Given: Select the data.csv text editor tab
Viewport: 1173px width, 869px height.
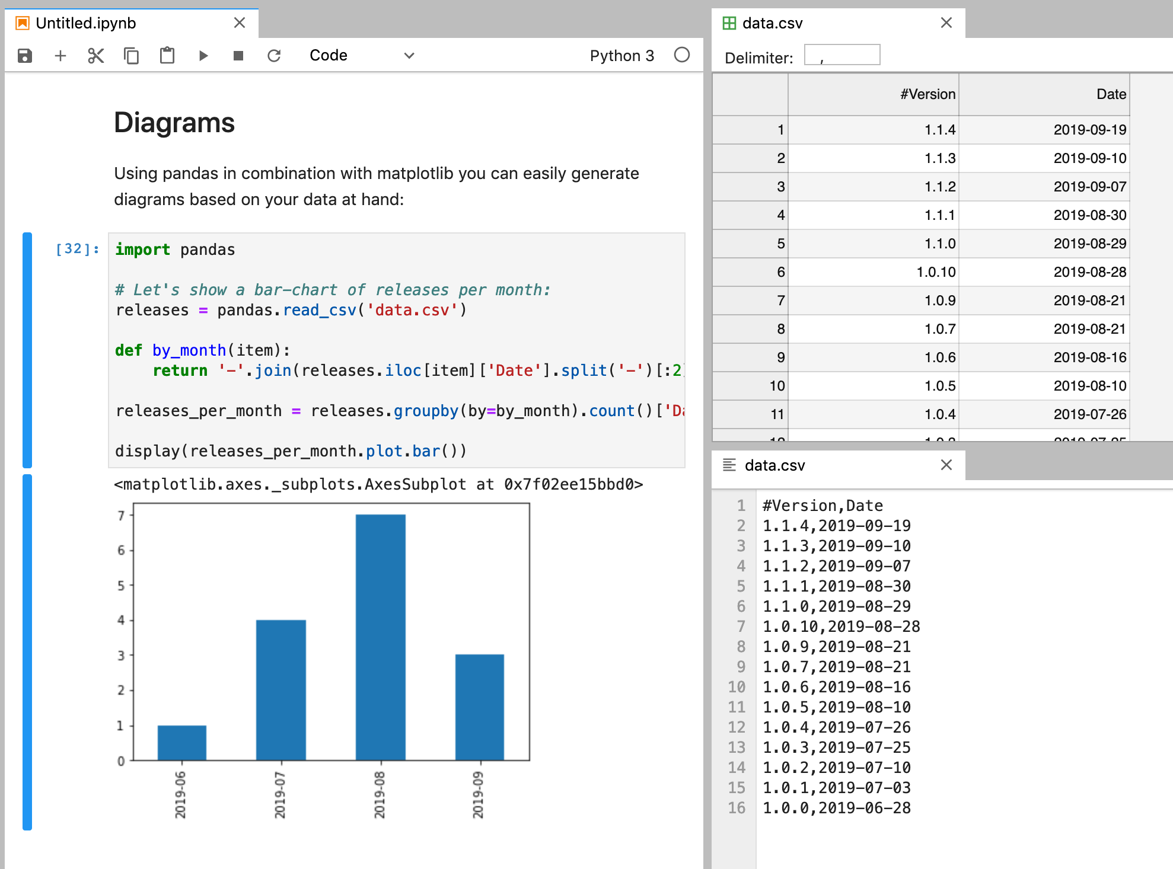Looking at the screenshot, I should tap(837, 465).
